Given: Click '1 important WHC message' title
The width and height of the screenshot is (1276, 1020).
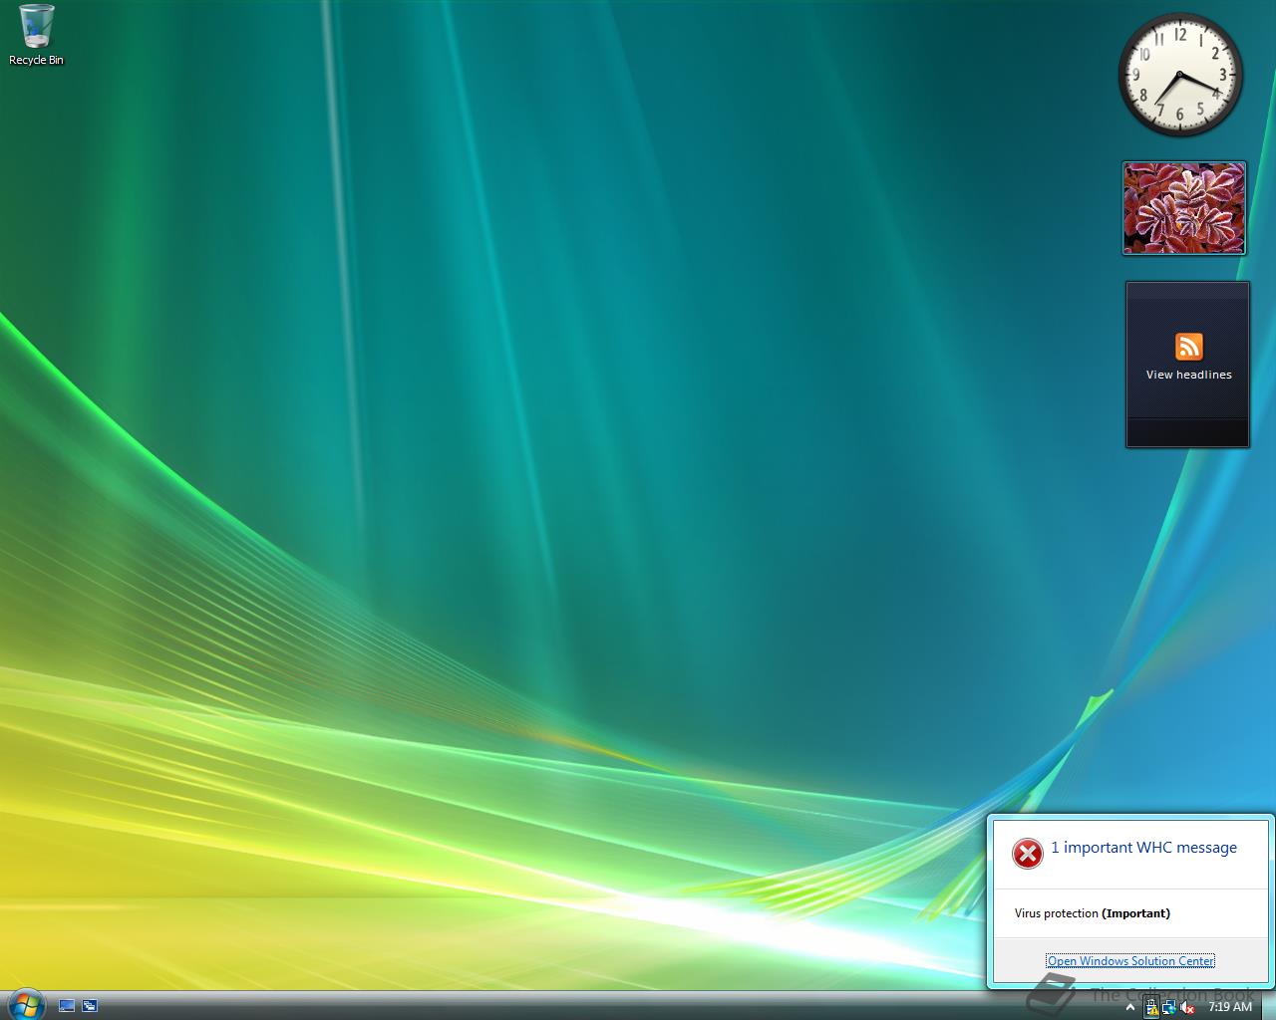Looking at the screenshot, I should point(1143,848).
